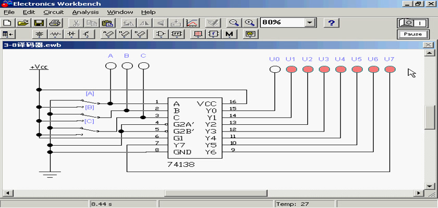Click the Component properties icon
Viewport: 438px width, 208px height.
[213, 23]
